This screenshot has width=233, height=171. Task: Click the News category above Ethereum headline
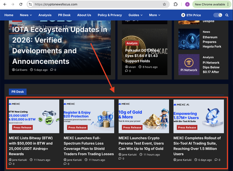click(x=206, y=32)
